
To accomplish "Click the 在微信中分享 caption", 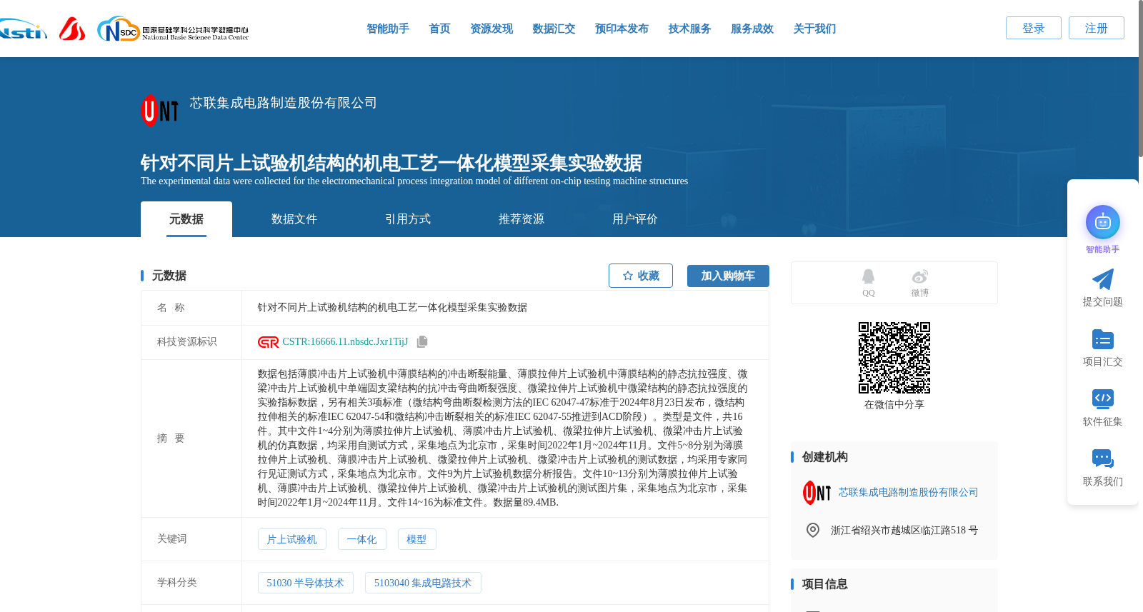I will click(894, 405).
